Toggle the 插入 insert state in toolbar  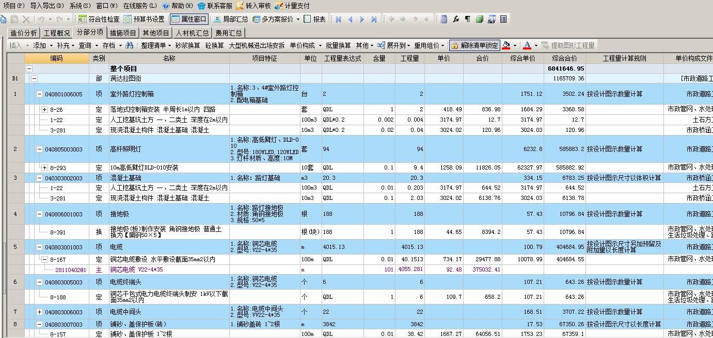click(15, 45)
